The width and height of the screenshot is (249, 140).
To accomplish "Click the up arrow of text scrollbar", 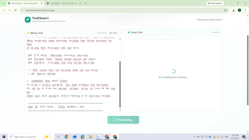I will pos(120,39).
